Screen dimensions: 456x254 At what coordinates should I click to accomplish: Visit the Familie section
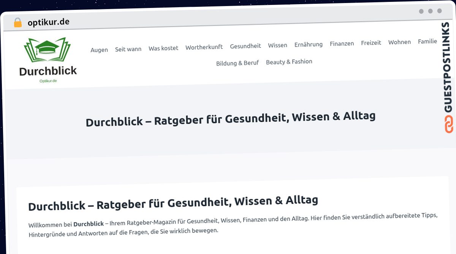[x=427, y=41]
